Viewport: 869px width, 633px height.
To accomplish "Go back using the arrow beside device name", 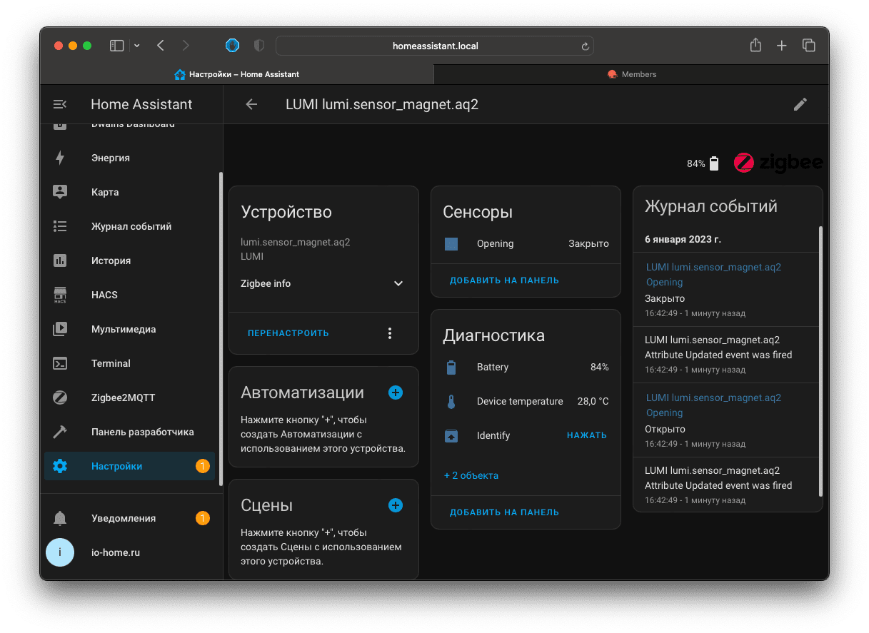I will pyautogui.click(x=251, y=105).
